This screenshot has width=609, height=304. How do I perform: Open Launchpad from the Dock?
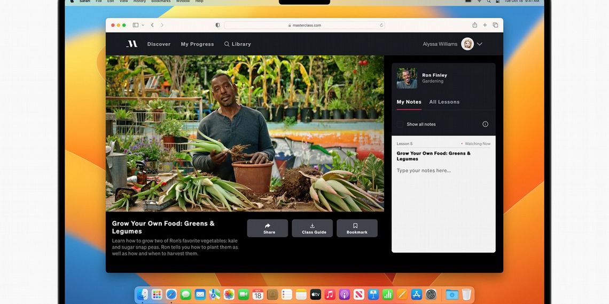(157, 294)
